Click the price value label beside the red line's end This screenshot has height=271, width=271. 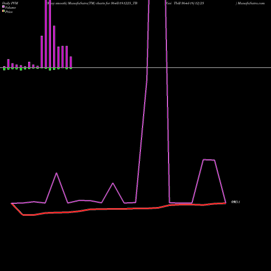(236, 202)
